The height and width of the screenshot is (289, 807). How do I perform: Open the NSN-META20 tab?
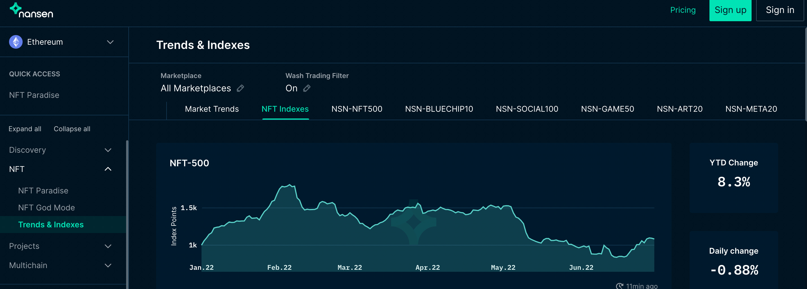click(x=751, y=109)
